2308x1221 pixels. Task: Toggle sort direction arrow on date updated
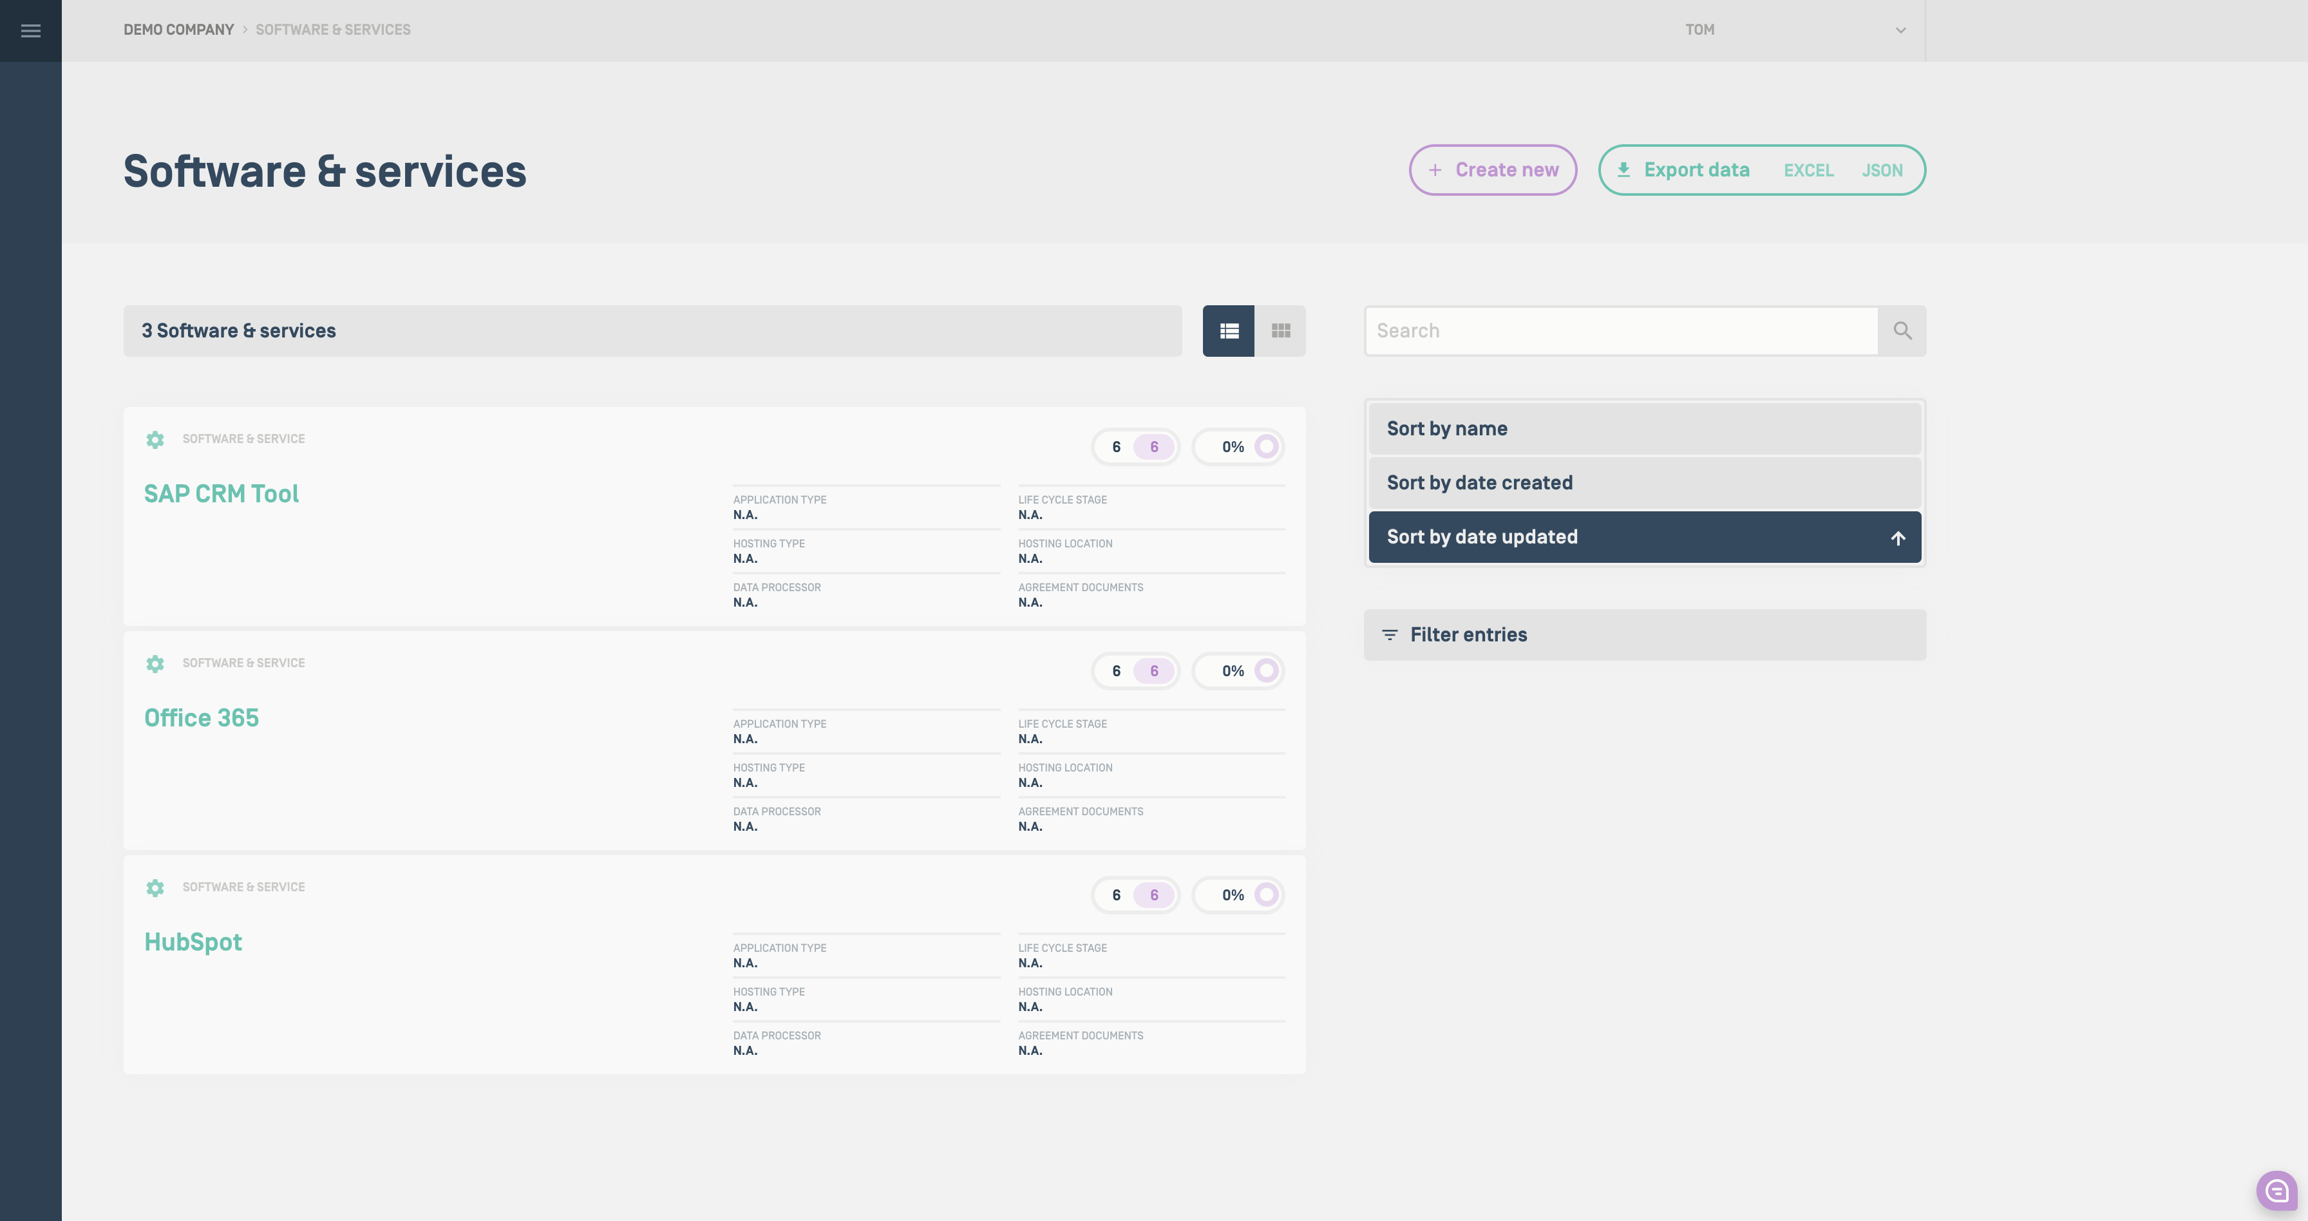tap(1898, 538)
